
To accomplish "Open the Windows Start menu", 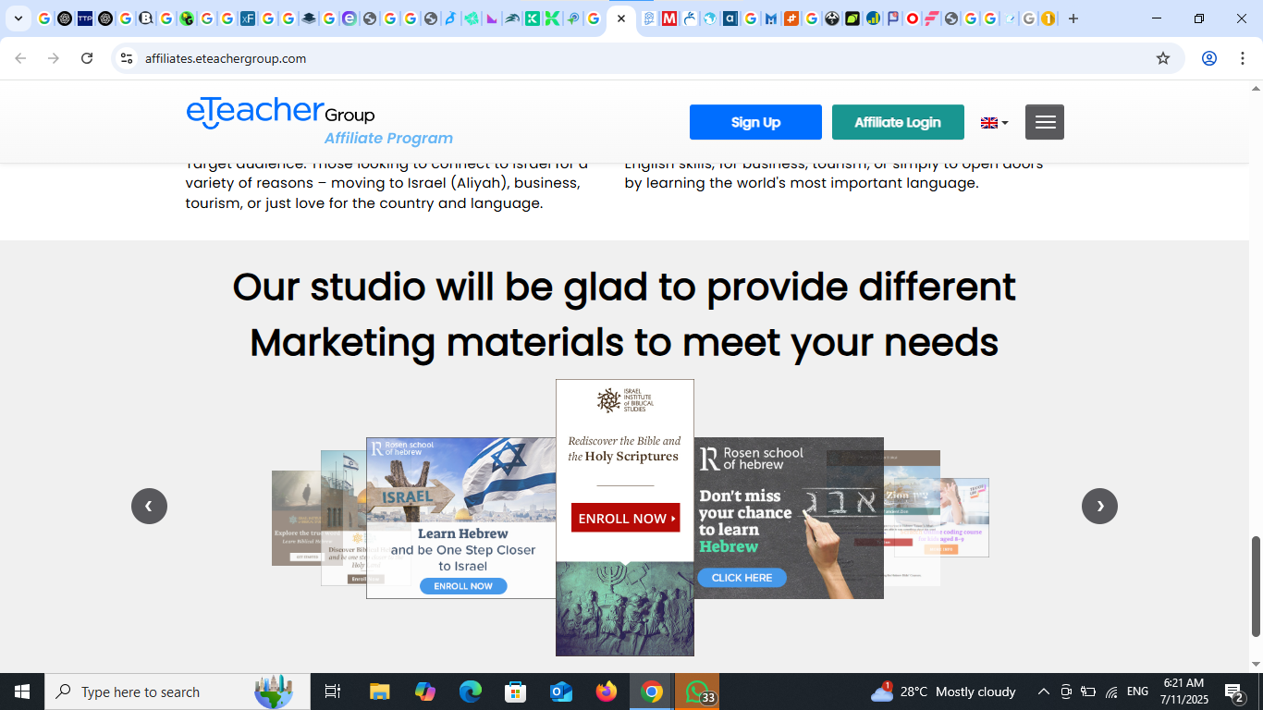I will [22, 692].
